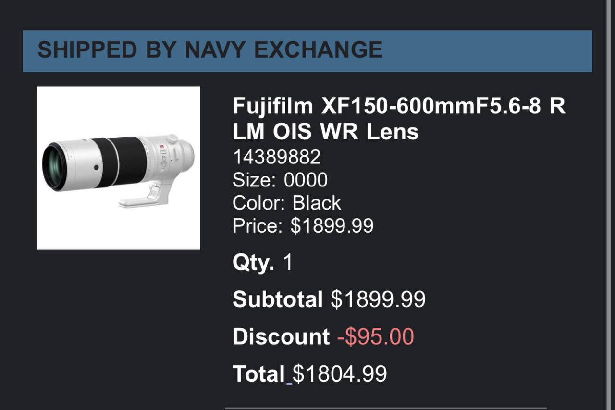Viewport: 615px width, 410px height.
Task: Click the Shipped by Navy Exchange header
Action: 210,50
